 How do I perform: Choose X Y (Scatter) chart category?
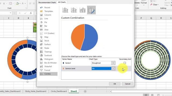pos(48,33)
